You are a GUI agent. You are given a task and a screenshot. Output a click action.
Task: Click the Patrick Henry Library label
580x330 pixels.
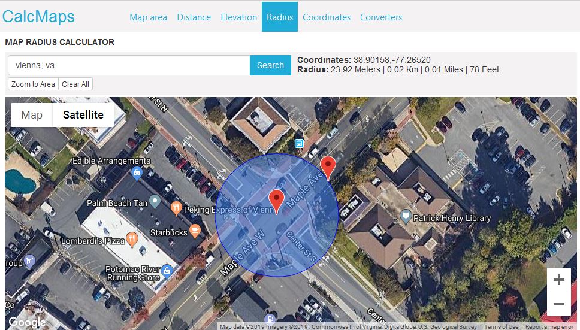pyautogui.click(x=452, y=219)
